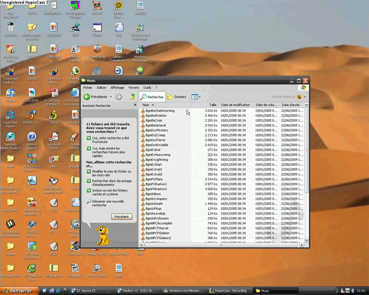Viewport: 369px width, 295px height.
Task: Select the My PC Choice desktop icon
Action: (x=97, y=270)
